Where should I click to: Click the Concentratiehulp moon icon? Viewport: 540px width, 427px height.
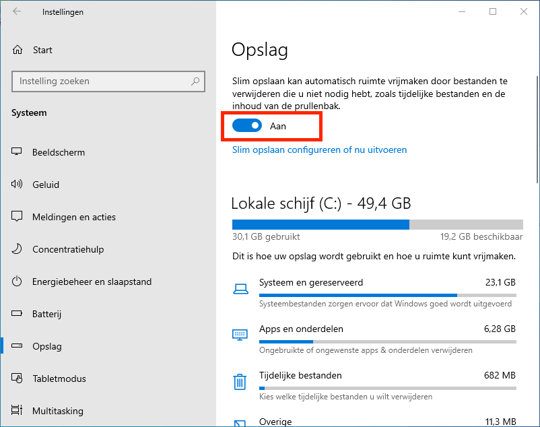pyautogui.click(x=18, y=249)
